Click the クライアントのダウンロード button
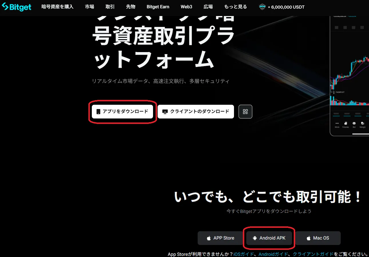369x257 pixels. (x=196, y=112)
